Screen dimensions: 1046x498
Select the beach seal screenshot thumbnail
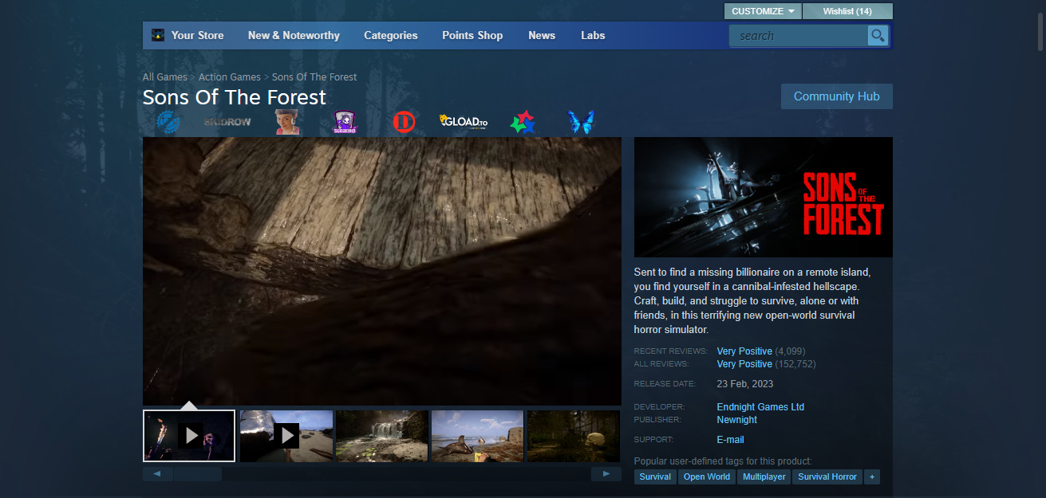point(478,436)
